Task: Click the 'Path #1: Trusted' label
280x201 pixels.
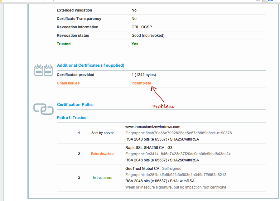Action: [72, 118]
